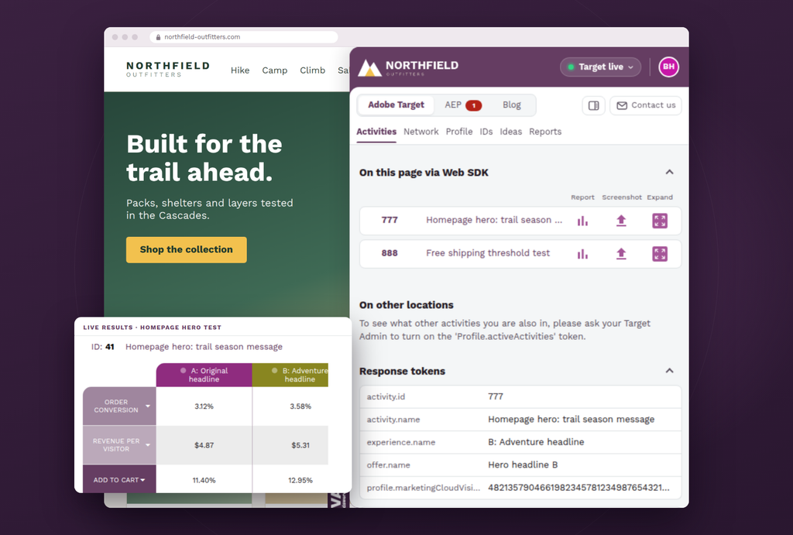Click the northfield-outfitters.com address bar
The height and width of the screenshot is (535, 793).
click(244, 37)
